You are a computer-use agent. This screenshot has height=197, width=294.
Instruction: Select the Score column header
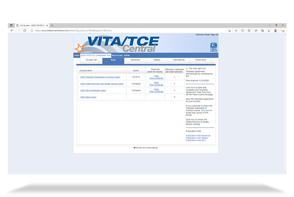click(x=136, y=71)
